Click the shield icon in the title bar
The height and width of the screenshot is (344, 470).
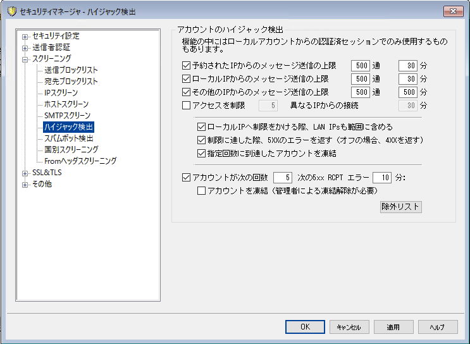[x=11, y=11]
